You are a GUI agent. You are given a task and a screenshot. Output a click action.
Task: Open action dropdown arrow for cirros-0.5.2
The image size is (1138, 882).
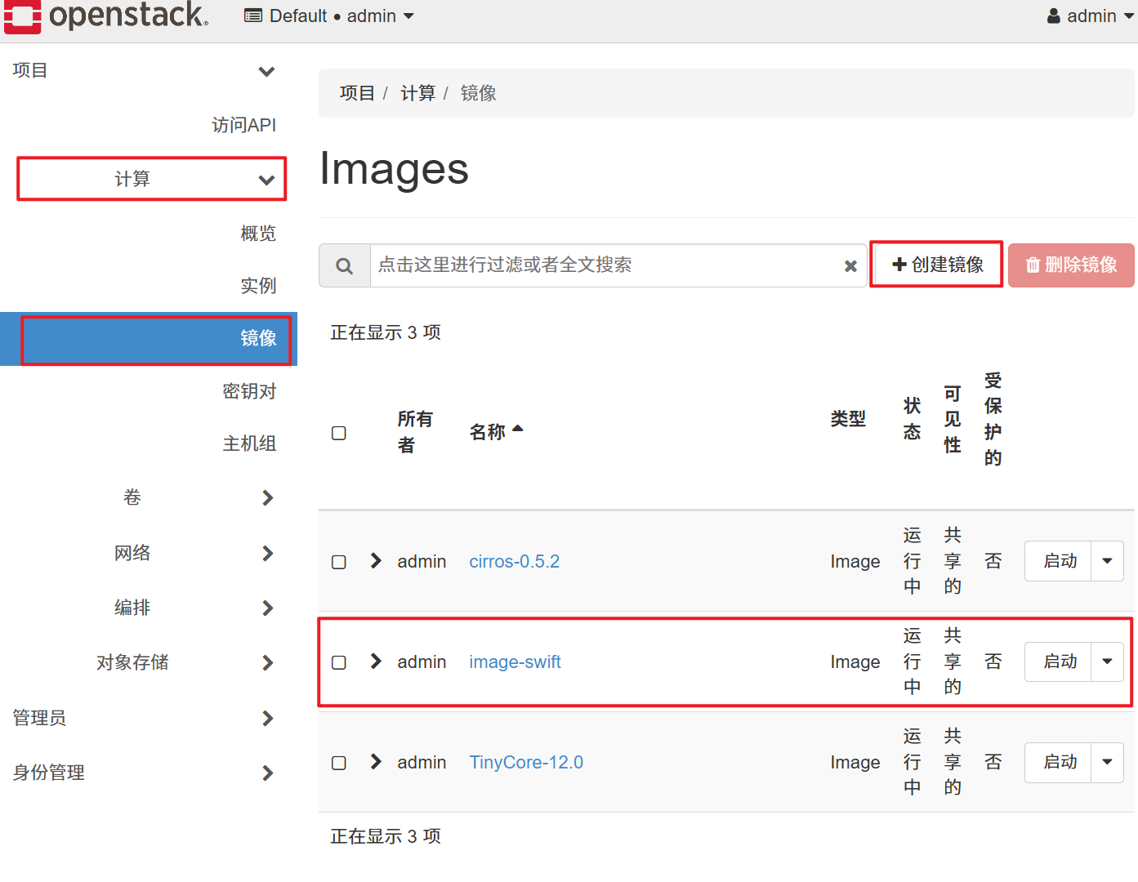click(1108, 561)
